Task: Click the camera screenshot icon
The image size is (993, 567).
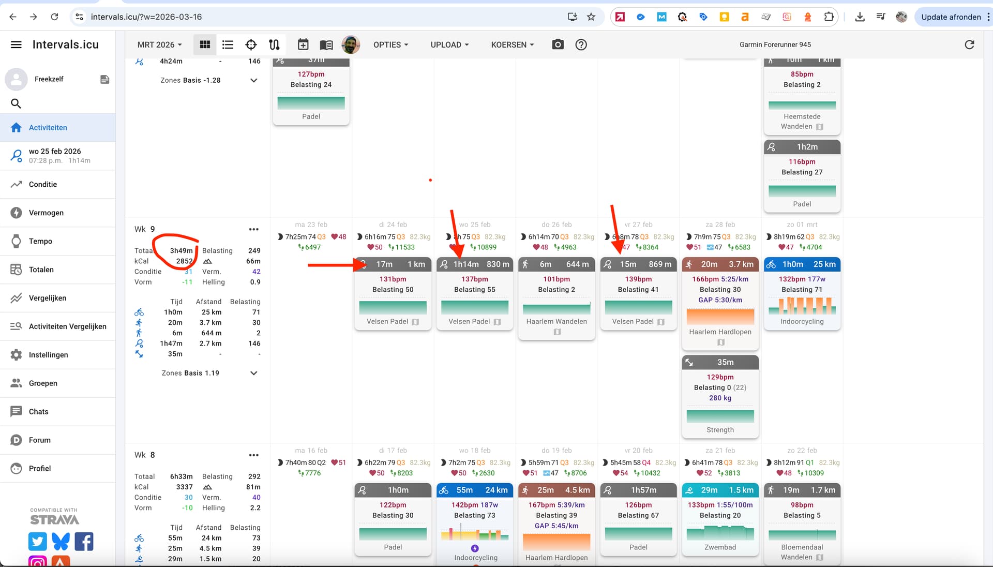Action: (x=558, y=44)
